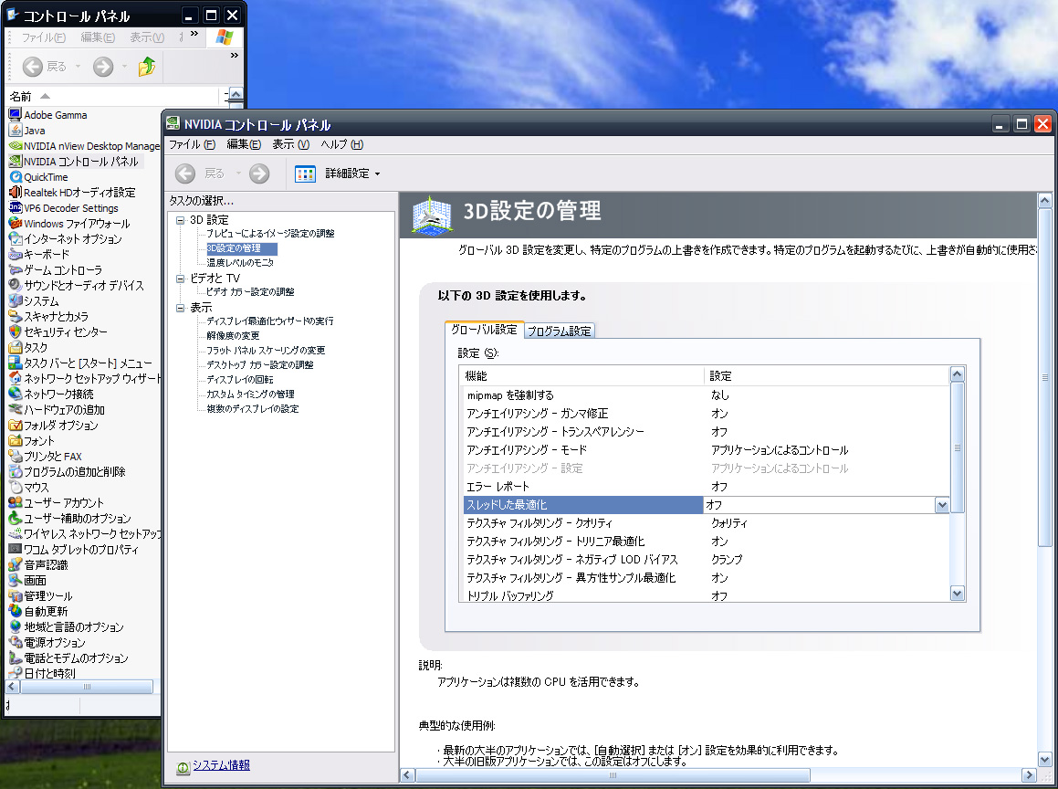The image size is (1058, 789).
Task: Open the dropdown for スレッドした最適化 setting
Action: pyautogui.click(x=942, y=505)
